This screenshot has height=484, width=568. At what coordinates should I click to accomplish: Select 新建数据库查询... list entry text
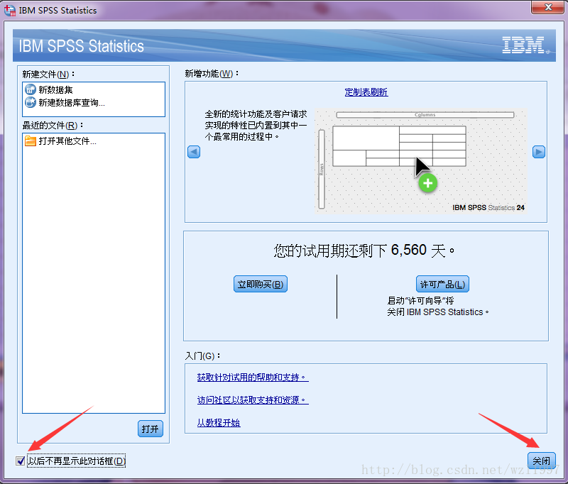click(x=72, y=103)
